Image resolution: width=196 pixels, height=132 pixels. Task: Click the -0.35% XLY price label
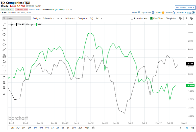190,85
